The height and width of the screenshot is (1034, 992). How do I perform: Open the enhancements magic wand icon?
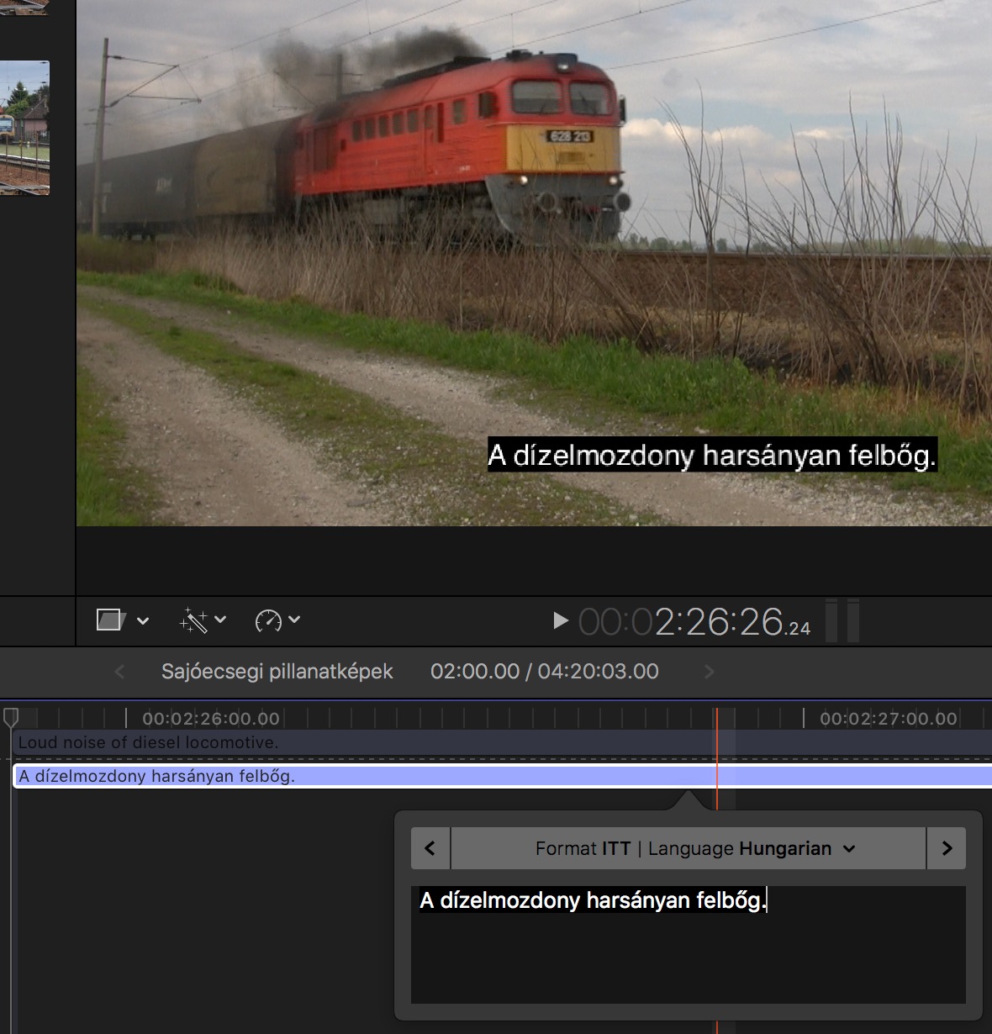click(x=193, y=620)
